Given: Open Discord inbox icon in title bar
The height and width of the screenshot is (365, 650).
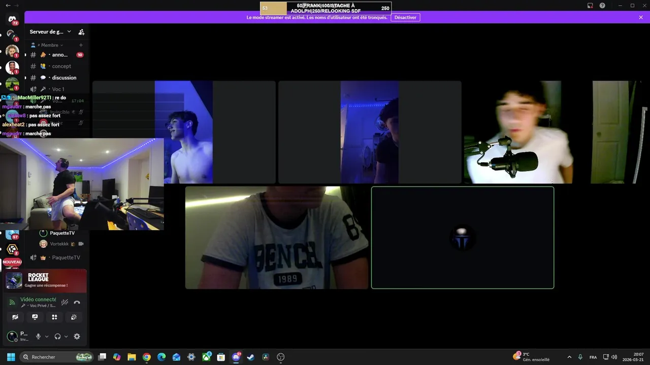Looking at the screenshot, I should click(x=590, y=5).
